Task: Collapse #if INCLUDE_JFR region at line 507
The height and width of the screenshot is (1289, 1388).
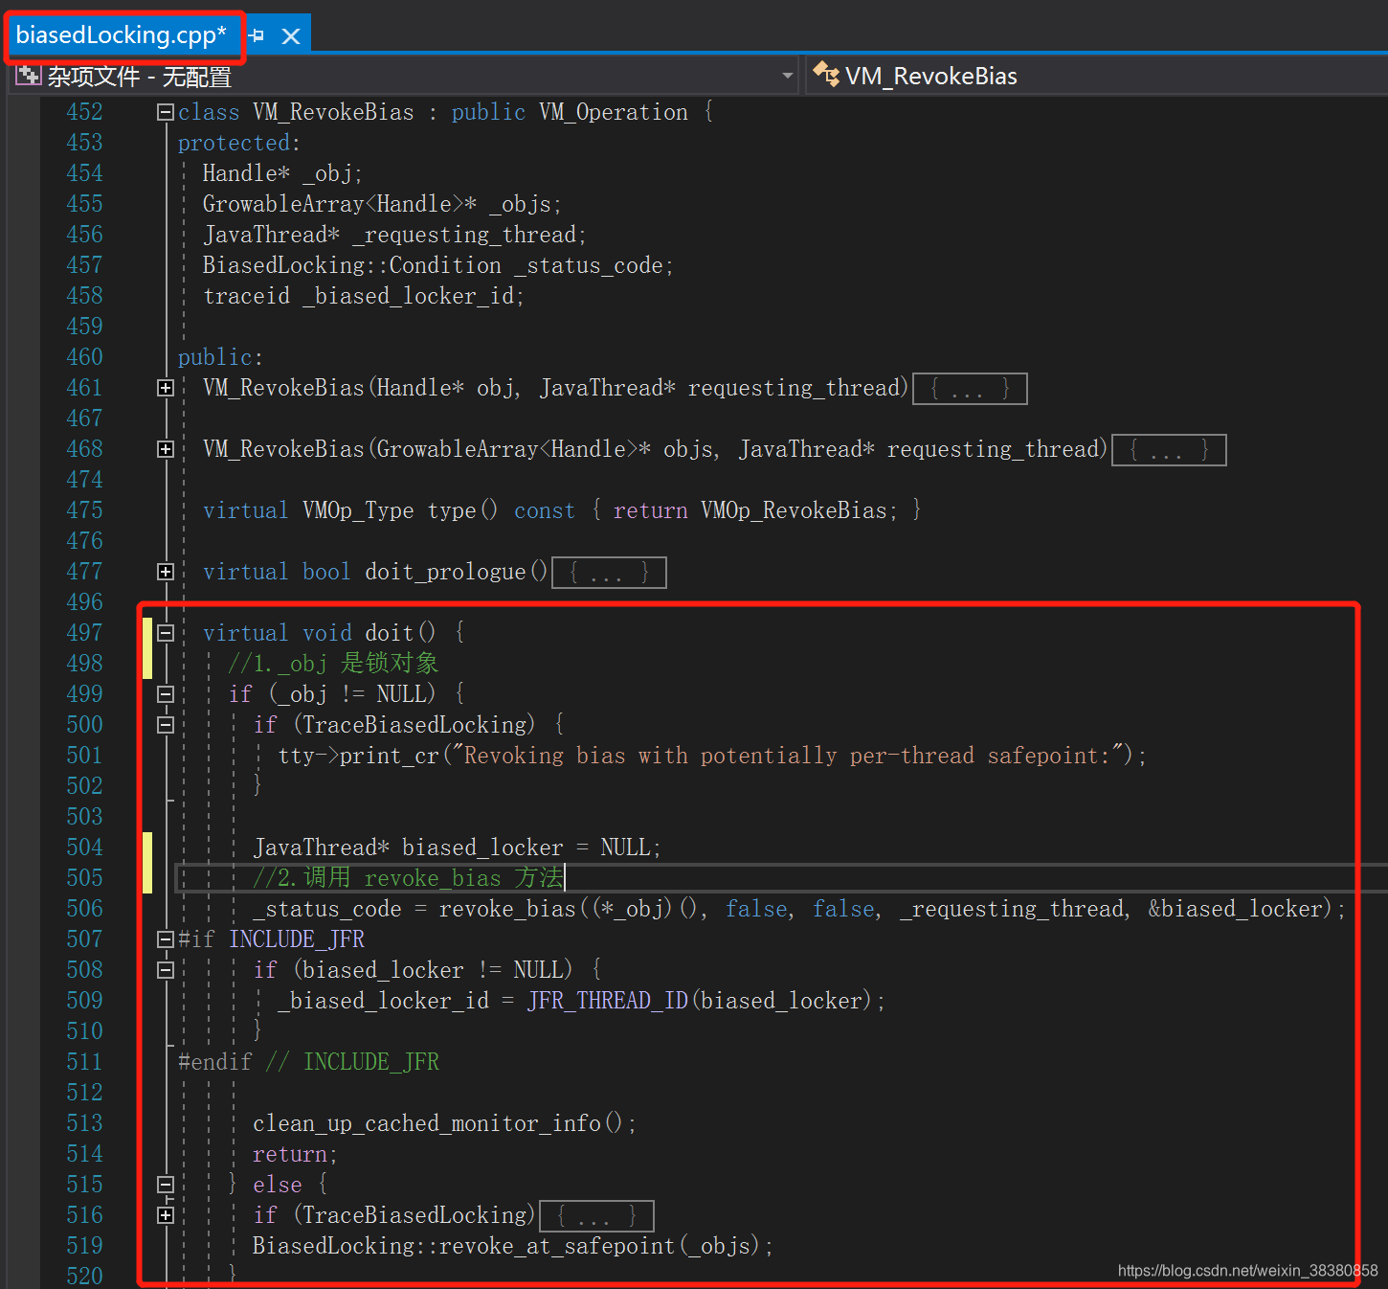Action: [166, 939]
